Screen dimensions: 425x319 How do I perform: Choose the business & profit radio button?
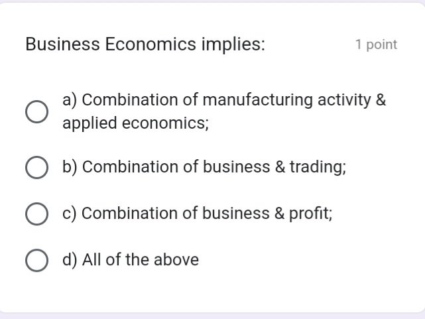[x=36, y=214]
